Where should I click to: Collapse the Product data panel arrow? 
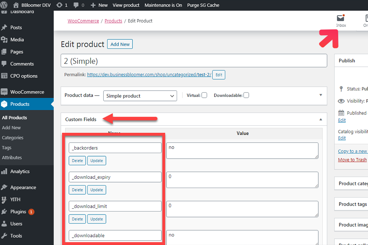[321, 95]
